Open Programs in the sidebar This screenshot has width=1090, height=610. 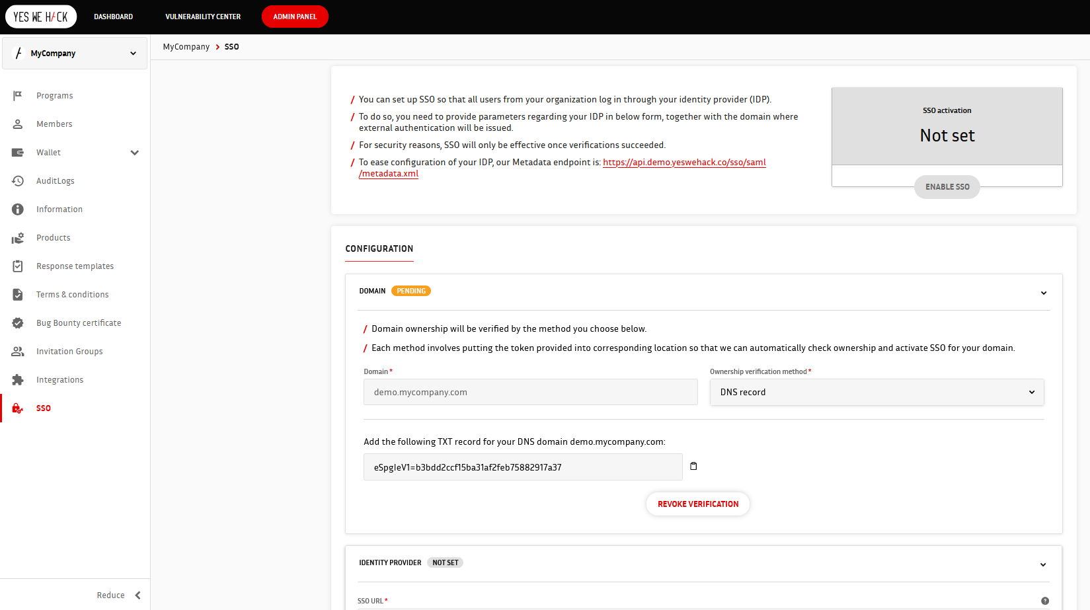pyautogui.click(x=55, y=96)
